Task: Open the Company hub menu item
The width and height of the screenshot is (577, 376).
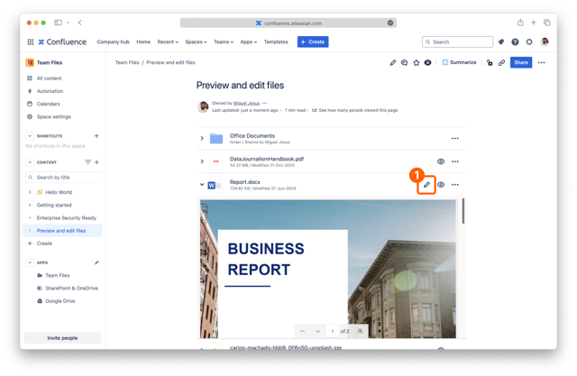Action: pos(113,41)
